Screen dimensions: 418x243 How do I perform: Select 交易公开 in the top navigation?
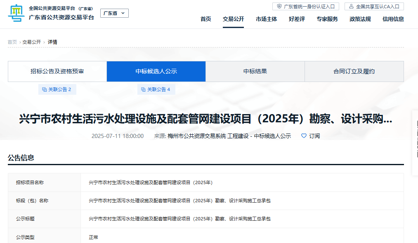click(x=233, y=19)
